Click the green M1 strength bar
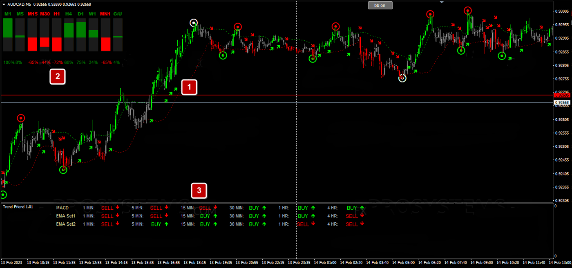The width and height of the screenshot is (572, 268). click(x=8, y=28)
